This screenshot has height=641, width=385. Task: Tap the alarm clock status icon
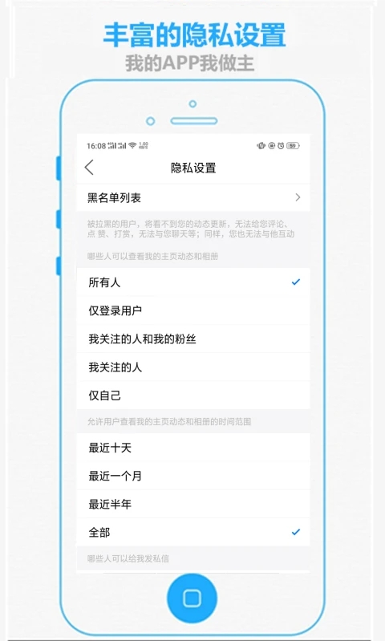[x=281, y=145]
